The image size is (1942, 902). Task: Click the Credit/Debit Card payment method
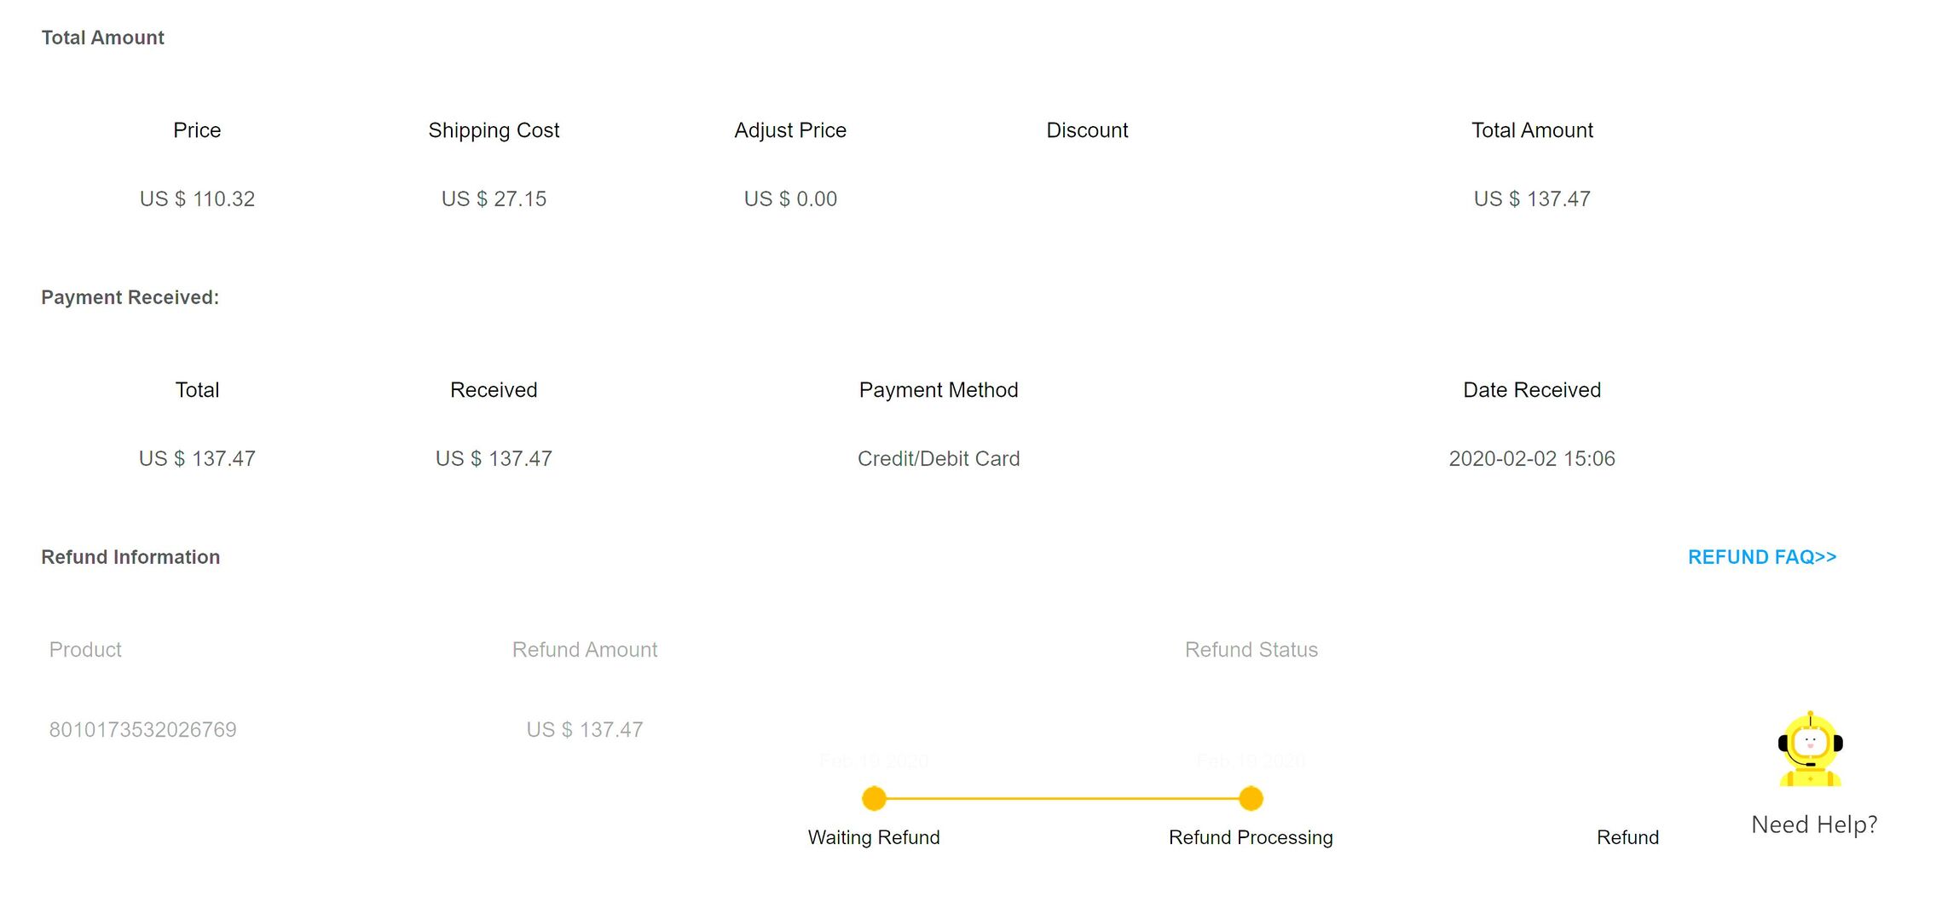[x=939, y=458]
